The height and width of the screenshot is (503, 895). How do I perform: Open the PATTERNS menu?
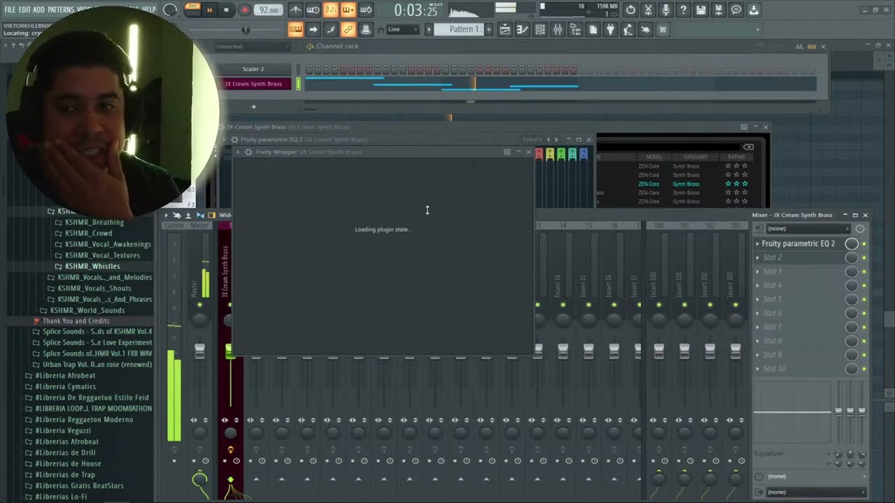coord(61,10)
